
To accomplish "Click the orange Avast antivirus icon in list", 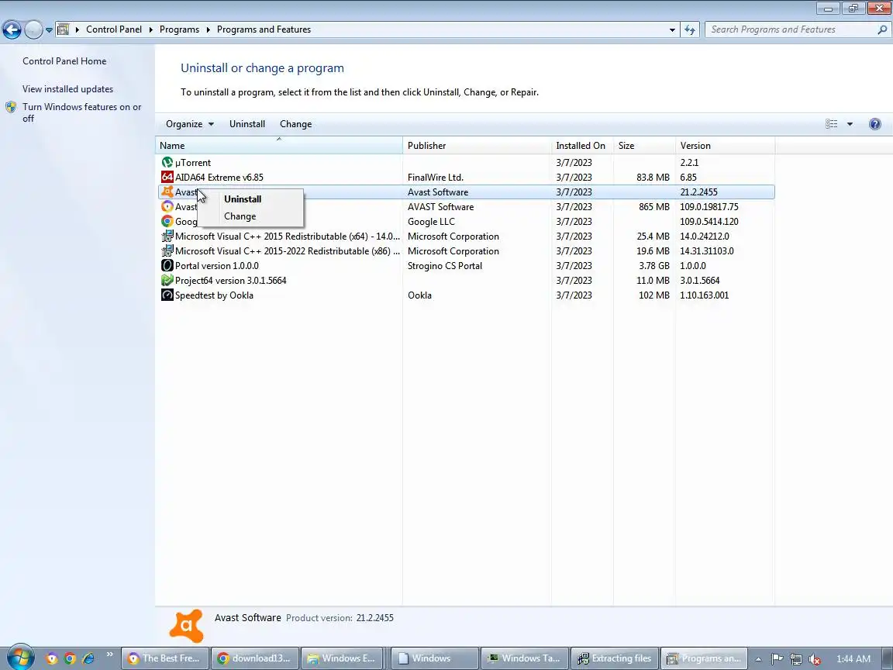I will point(167,192).
